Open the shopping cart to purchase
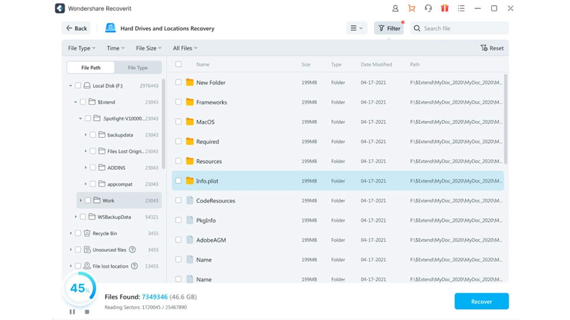The height and width of the screenshot is (320, 570). click(x=411, y=8)
